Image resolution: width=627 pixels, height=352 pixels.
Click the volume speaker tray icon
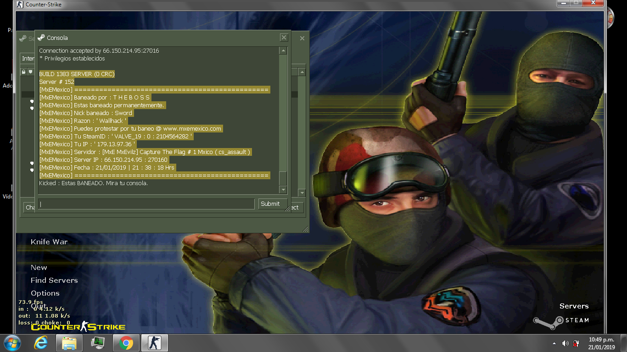[565, 343]
